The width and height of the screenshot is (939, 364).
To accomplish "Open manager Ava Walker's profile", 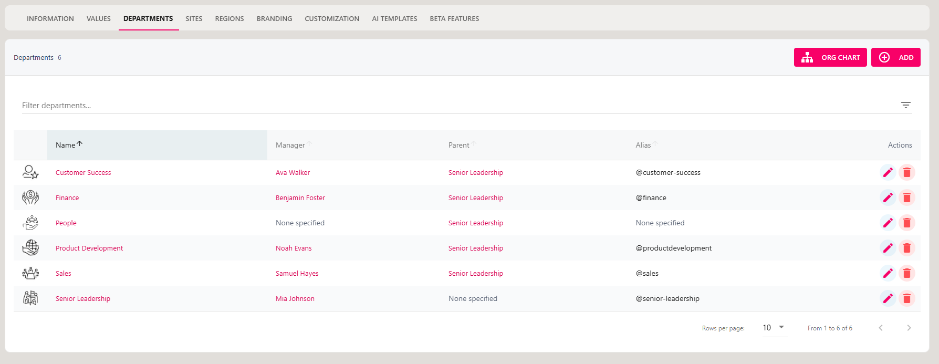I will click(293, 172).
